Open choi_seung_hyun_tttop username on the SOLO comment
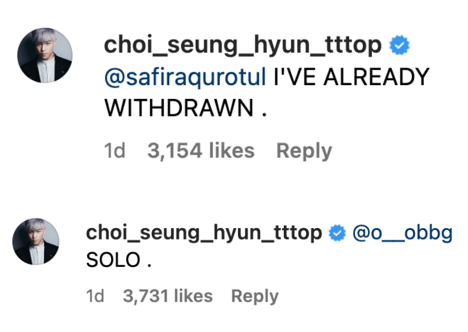This screenshot has height=332, width=468. [x=204, y=234]
